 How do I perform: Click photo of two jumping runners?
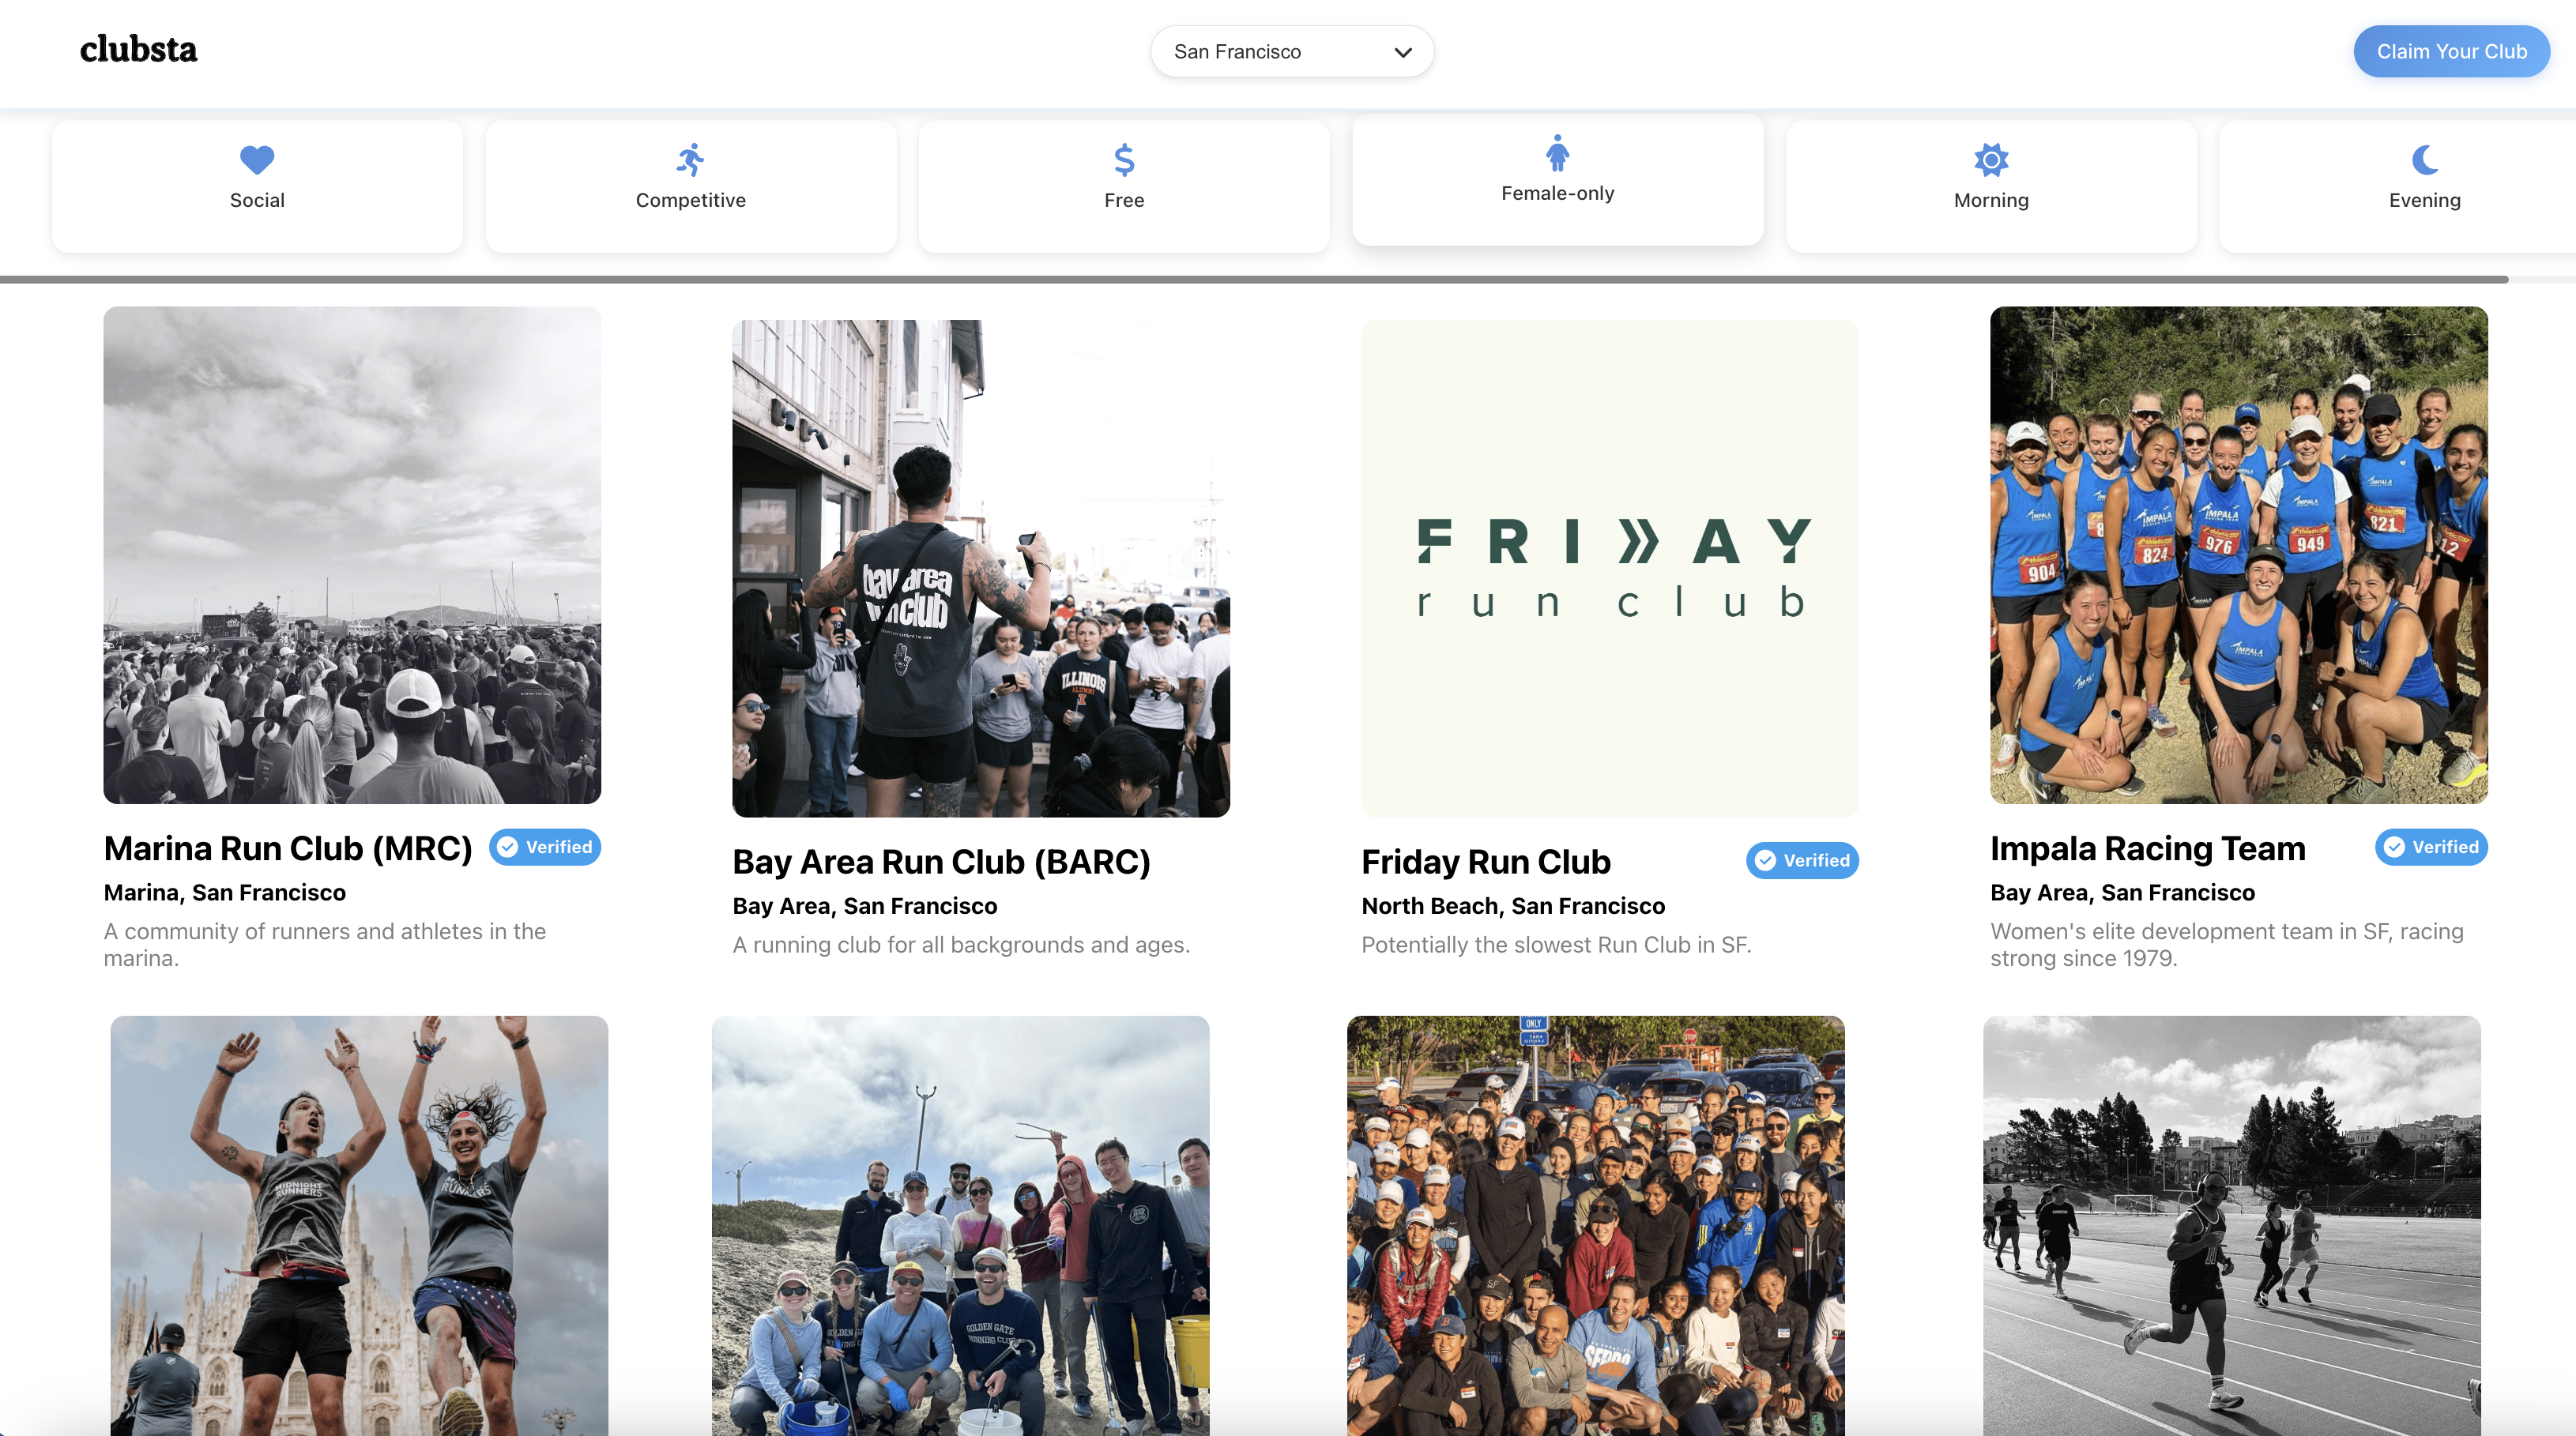[359, 1226]
